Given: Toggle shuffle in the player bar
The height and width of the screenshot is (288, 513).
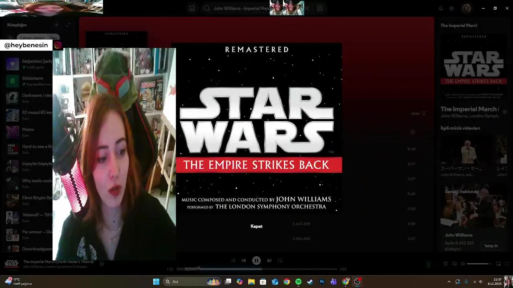Looking at the screenshot, I should (x=233, y=260).
